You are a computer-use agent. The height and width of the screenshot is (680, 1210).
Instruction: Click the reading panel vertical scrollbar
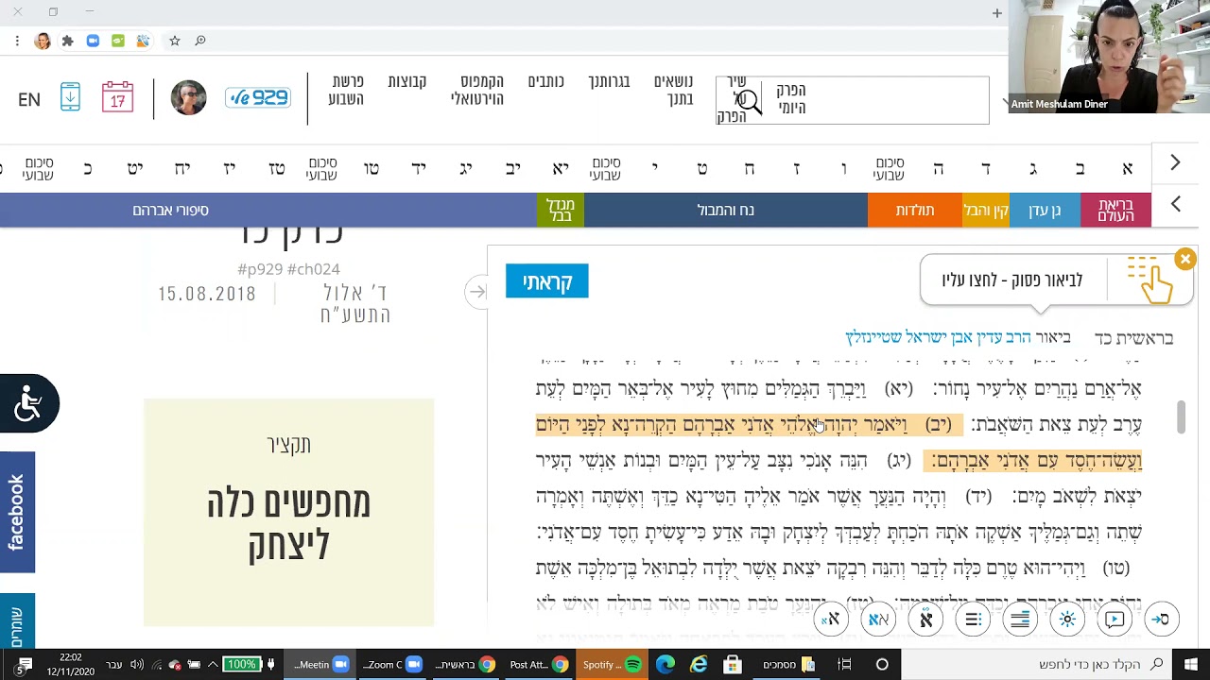(x=1181, y=416)
